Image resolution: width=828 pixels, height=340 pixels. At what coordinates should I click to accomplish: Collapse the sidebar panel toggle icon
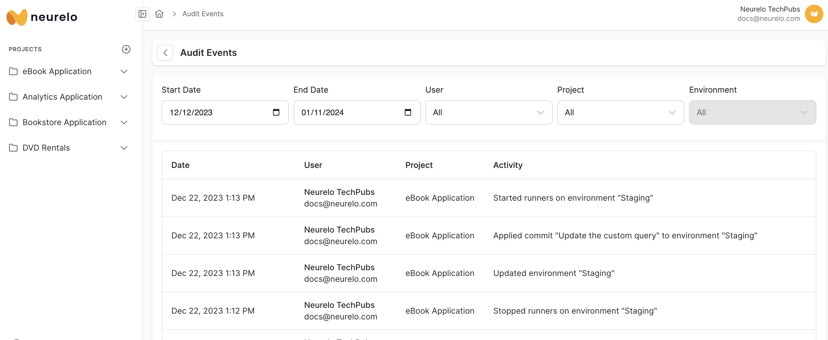tap(142, 14)
